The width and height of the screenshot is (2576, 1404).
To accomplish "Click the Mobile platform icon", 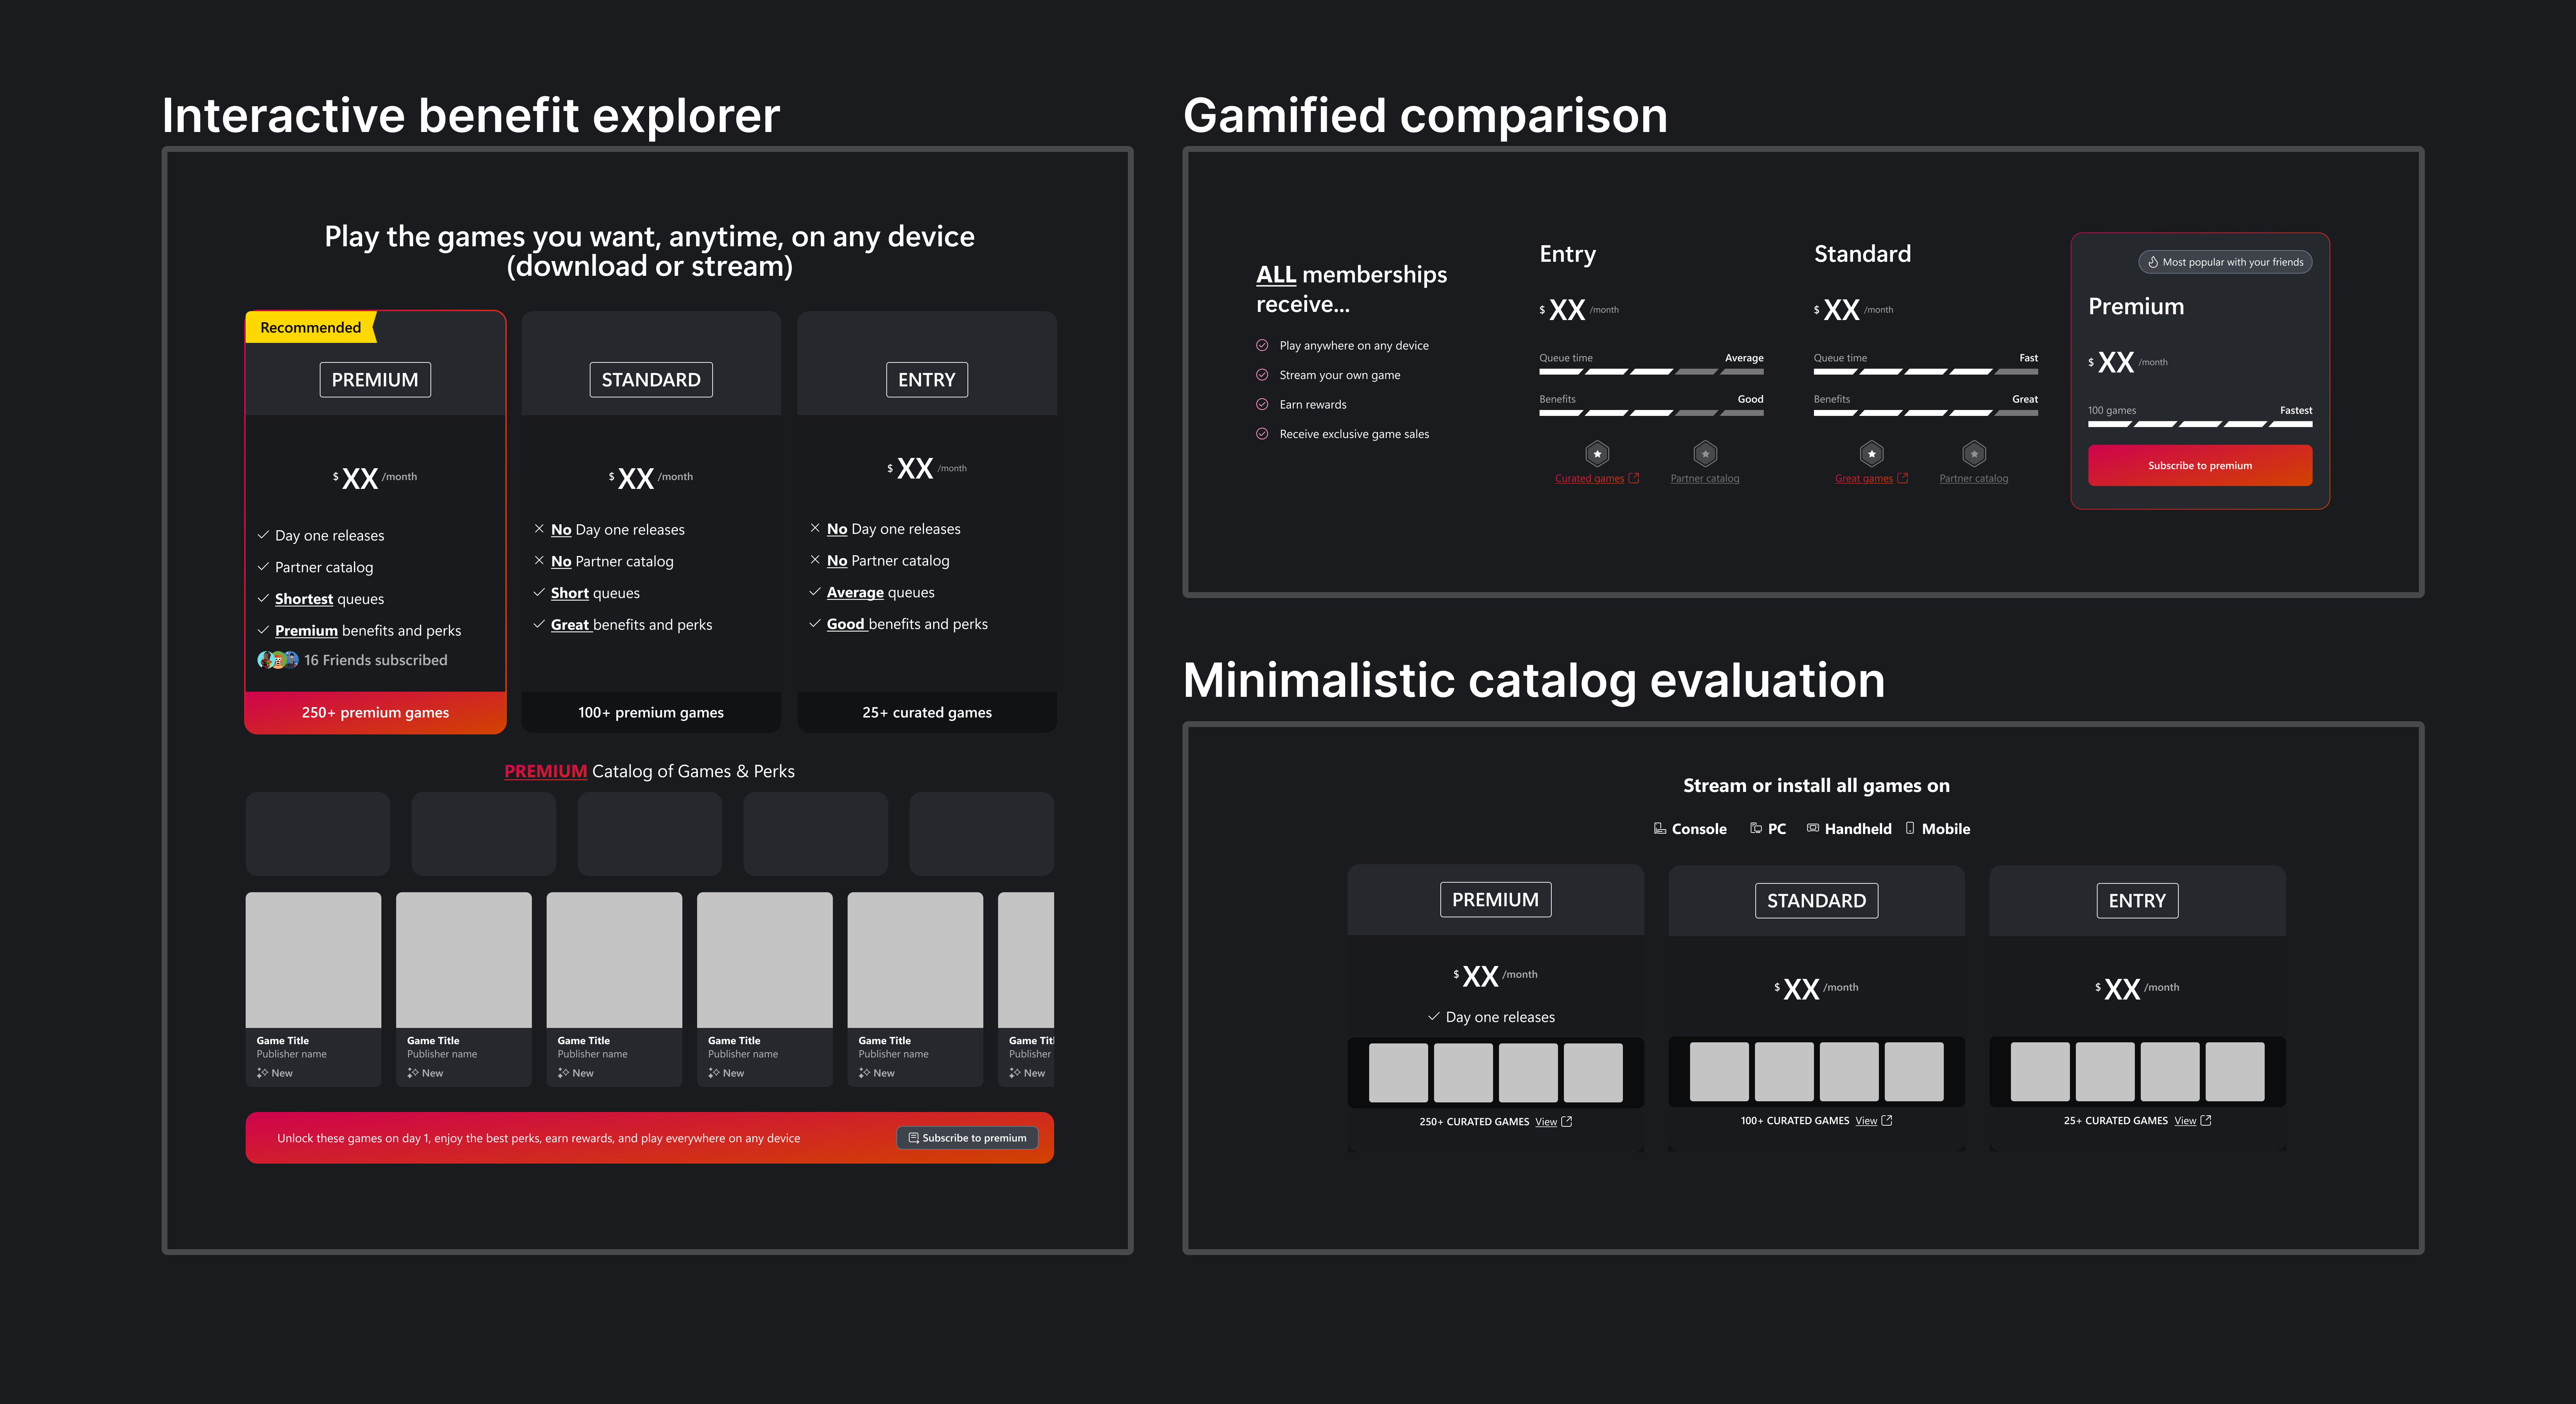I will (x=1910, y=828).
